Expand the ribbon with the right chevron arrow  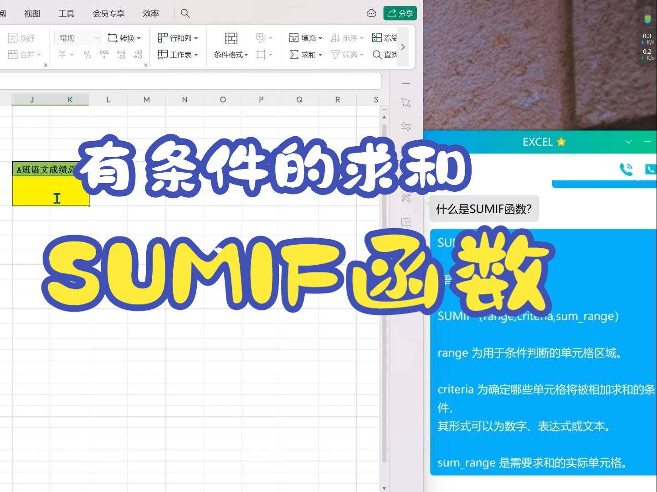point(403,46)
